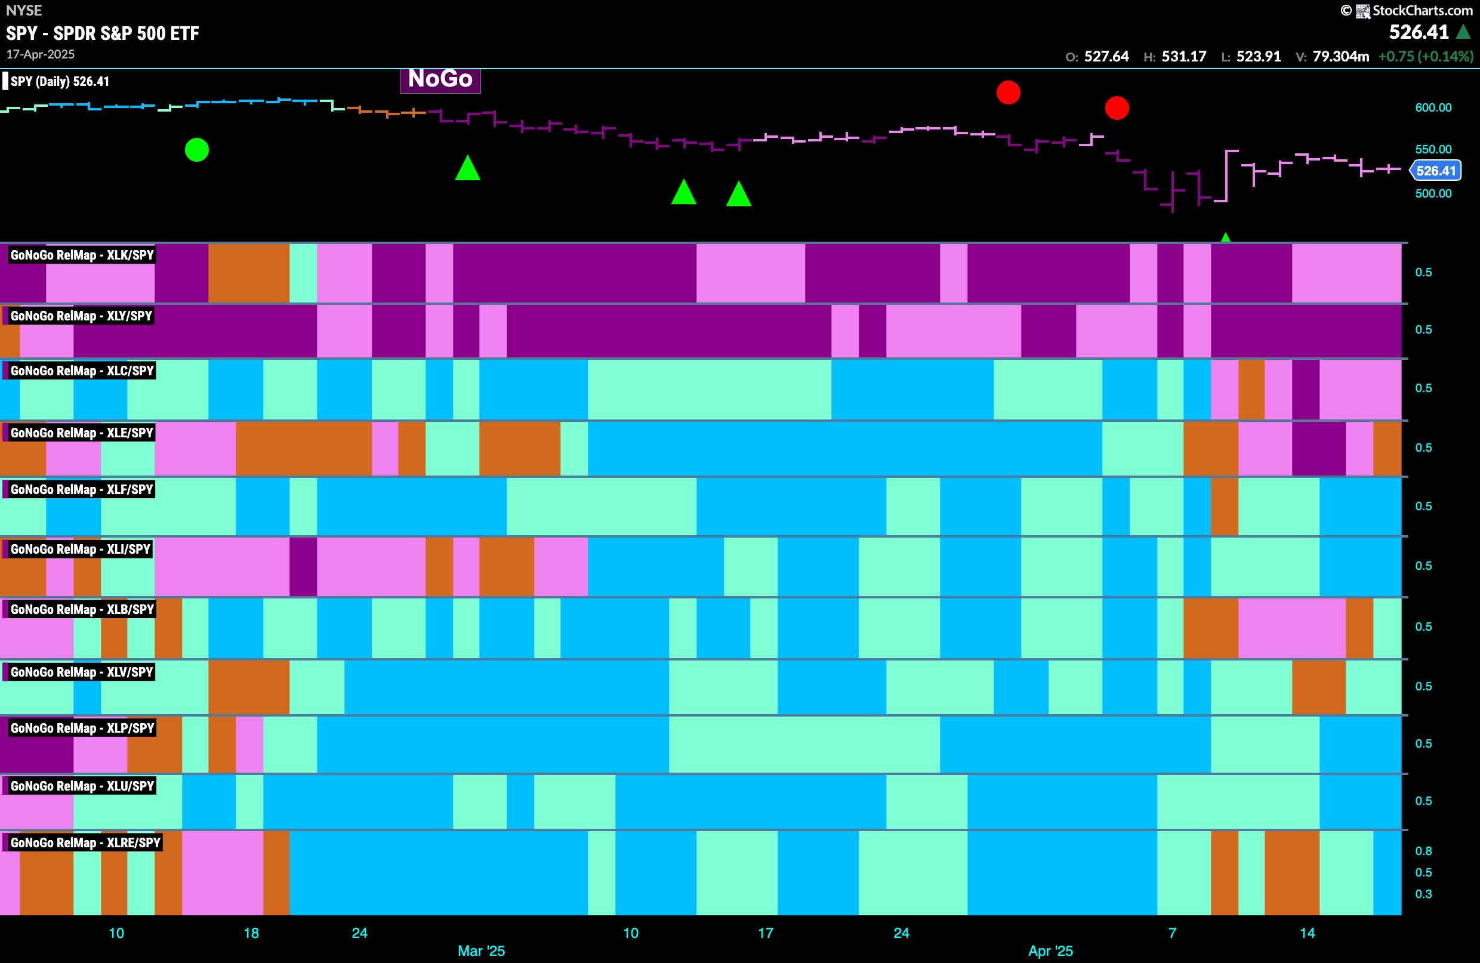Click the GoNoGo RelMap - XLU/SPY label
1480x963 pixels.
click(x=82, y=786)
